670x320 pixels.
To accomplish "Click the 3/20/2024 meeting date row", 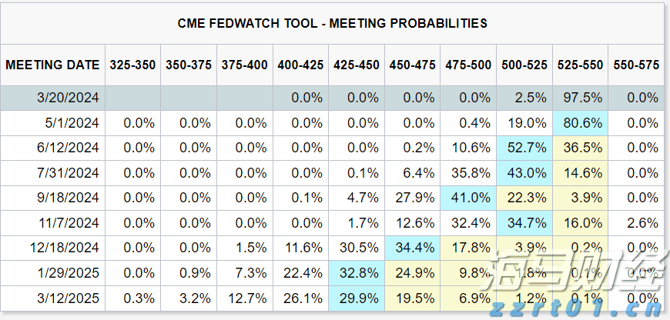I will tap(68, 98).
